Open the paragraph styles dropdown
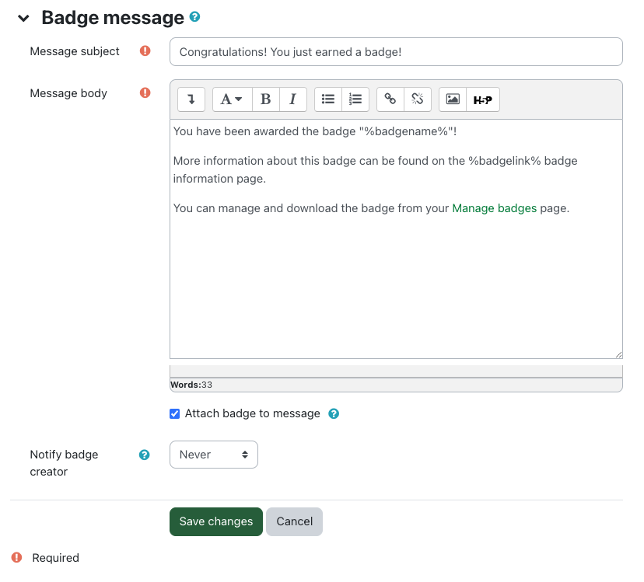Image resolution: width=644 pixels, height=582 pixels. click(x=232, y=99)
